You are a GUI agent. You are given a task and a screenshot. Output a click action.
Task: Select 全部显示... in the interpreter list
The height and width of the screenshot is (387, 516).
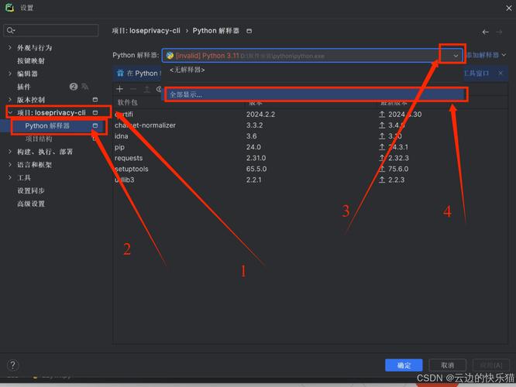pyautogui.click(x=186, y=94)
